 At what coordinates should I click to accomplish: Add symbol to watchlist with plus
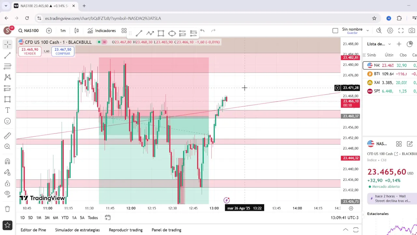(399, 44)
